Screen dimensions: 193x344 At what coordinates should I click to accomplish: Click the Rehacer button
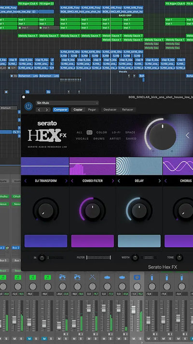click(x=127, y=110)
